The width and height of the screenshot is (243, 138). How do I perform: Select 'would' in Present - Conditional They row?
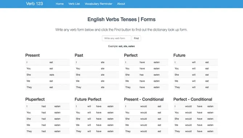143,131
